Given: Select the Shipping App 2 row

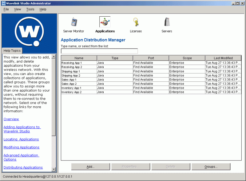Looking at the screenshot, I should pos(151,76).
